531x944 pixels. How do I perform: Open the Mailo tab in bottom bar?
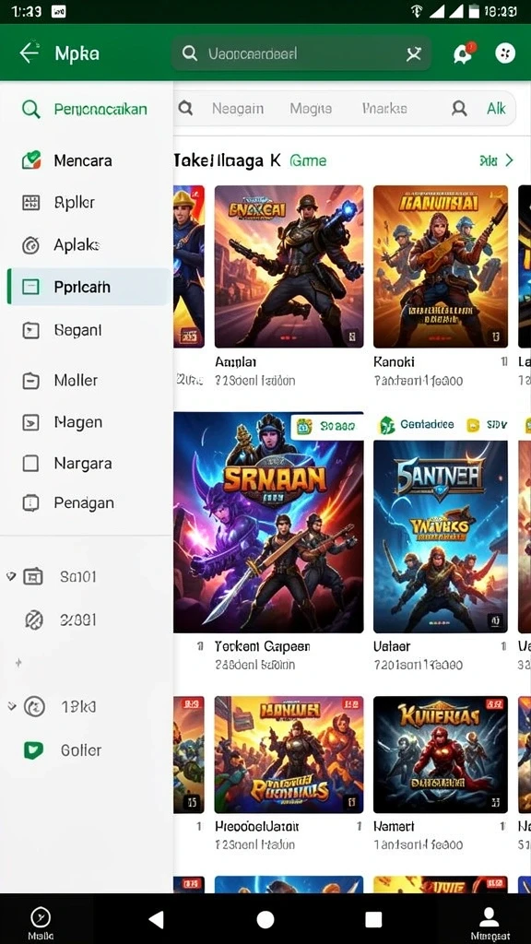coord(41,923)
